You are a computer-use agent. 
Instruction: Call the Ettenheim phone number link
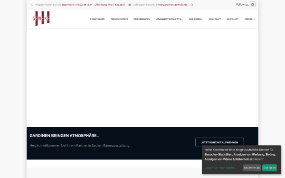pyautogui.click(x=77, y=5)
